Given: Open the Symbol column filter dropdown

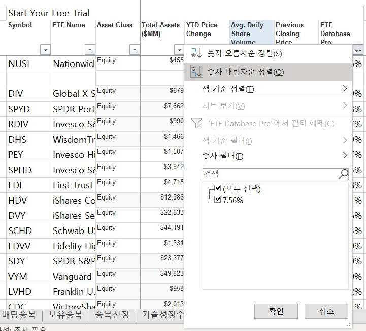Looking at the screenshot, I should tap(45, 49).
